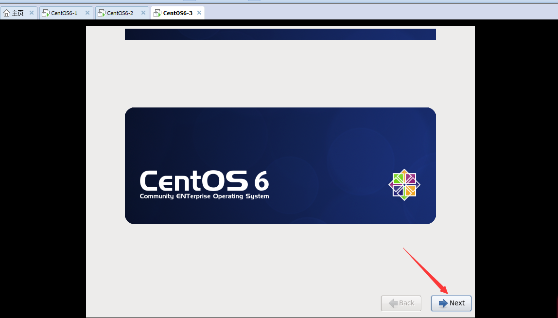This screenshot has width=558, height=318.
Task: Click the Community ENTerprise Operating System tagline
Action: tap(204, 196)
